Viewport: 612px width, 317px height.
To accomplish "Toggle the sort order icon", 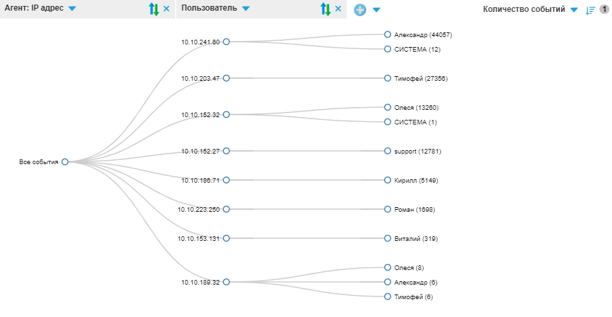I will pyautogui.click(x=591, y=10).
